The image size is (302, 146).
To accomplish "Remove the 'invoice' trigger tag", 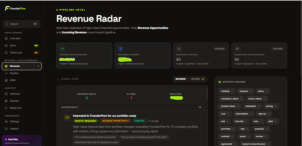I will pos(265,136).
